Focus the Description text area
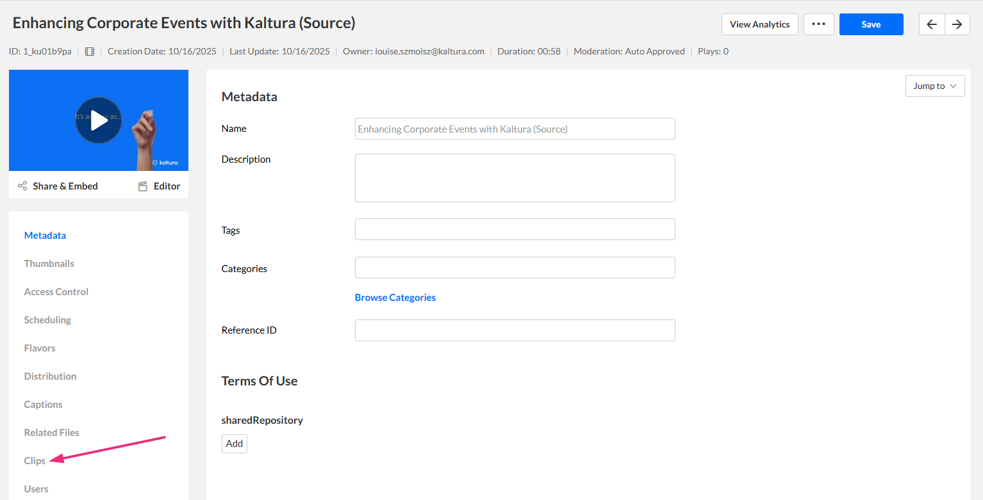The image size is (983, 500). coord(515,178)
